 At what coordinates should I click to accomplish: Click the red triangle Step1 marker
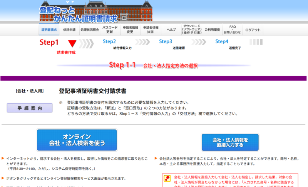[x=72, y=44]
